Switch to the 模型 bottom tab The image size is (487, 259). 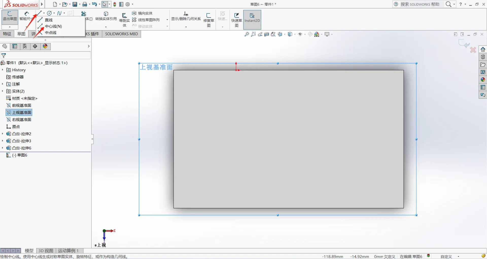pos(29,251)
